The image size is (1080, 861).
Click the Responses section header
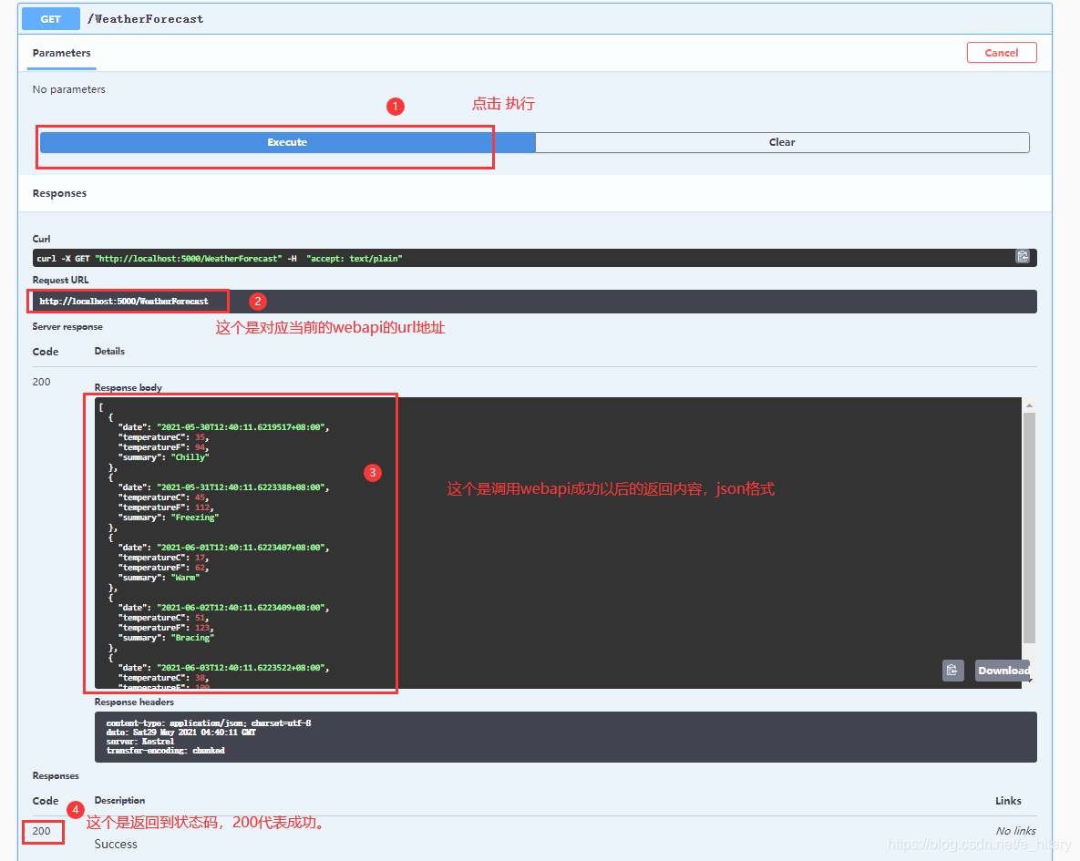60,193
